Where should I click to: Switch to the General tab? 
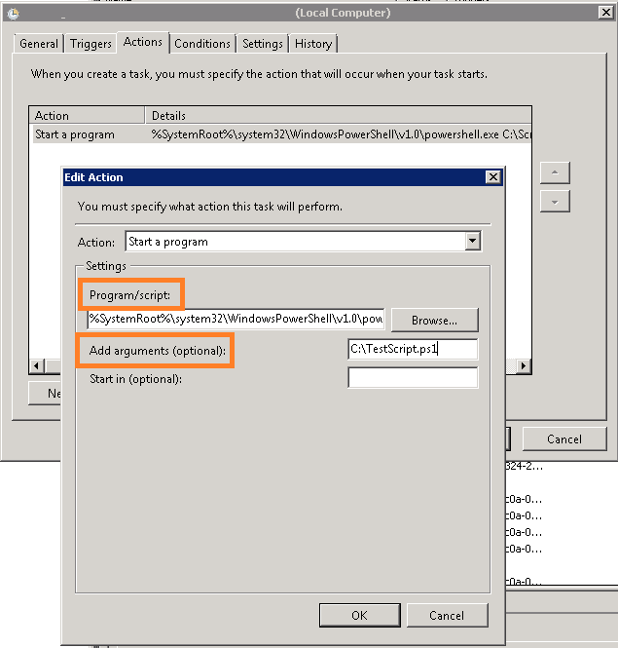tap(39, 44)
